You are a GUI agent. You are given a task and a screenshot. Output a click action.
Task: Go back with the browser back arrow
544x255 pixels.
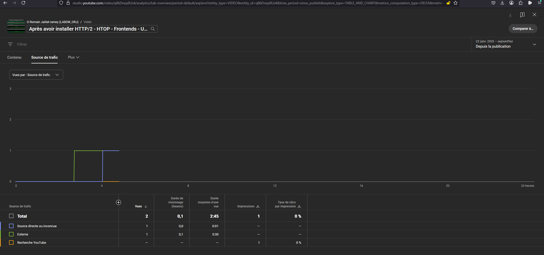pos(5,3)
